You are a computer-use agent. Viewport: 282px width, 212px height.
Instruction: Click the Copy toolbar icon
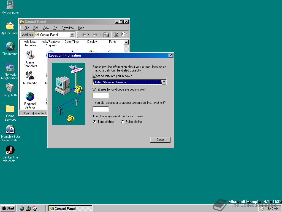coord(124,35)
